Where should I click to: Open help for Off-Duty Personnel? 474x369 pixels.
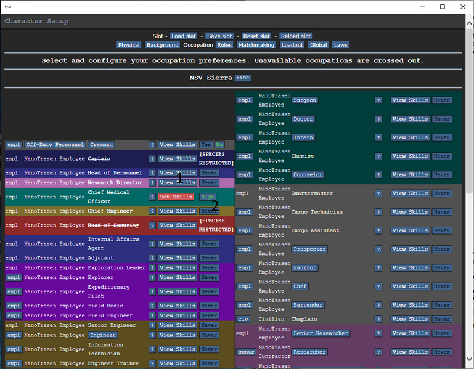[152, 145]
